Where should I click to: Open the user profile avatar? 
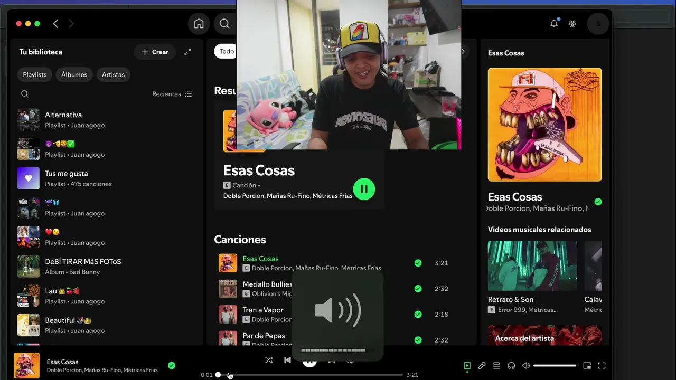pyautogui.click(x=598, y=24)
